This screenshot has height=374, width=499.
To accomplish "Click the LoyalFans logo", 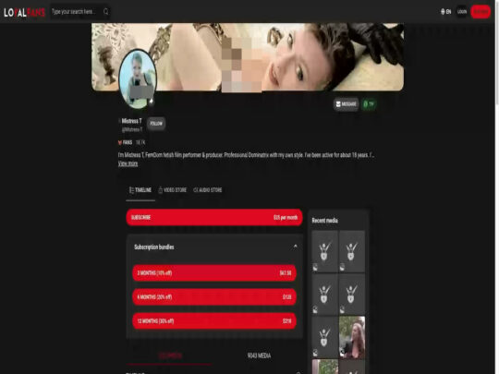I will point(24,12).
